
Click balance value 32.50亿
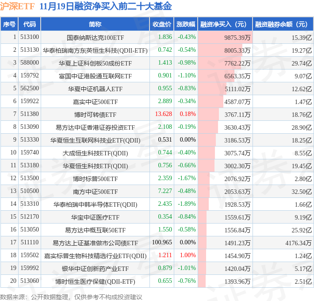coord(302,191)
